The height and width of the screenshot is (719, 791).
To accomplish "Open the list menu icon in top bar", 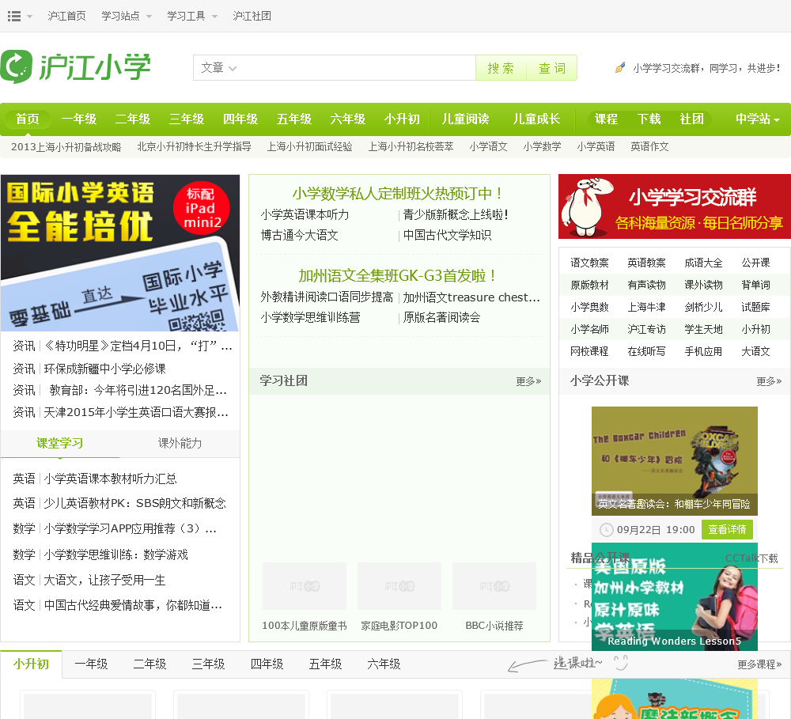I will coord(14,16).
